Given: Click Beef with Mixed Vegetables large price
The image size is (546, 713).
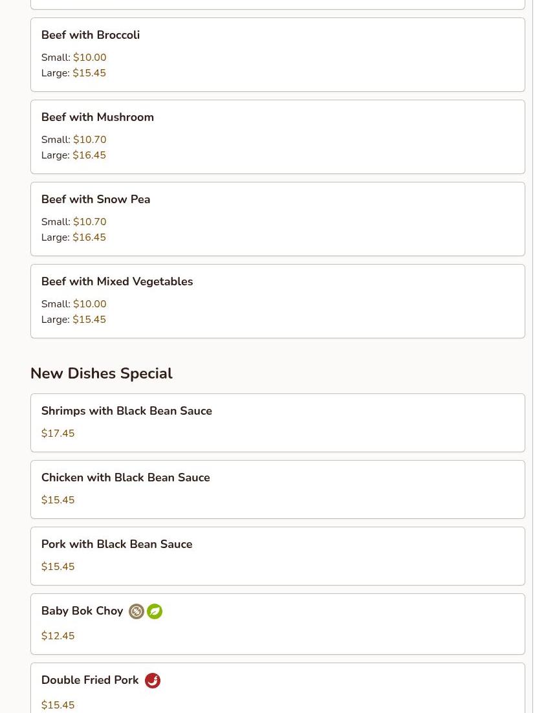Looking at the screenshot, I should tap(89, 320).
